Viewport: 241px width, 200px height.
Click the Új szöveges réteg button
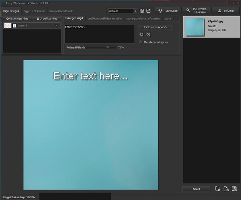pos(17,19)
